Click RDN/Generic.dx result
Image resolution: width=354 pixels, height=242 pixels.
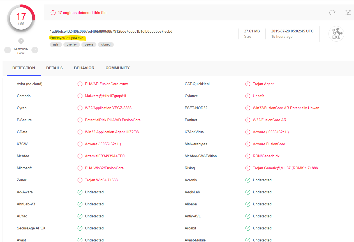266,156
